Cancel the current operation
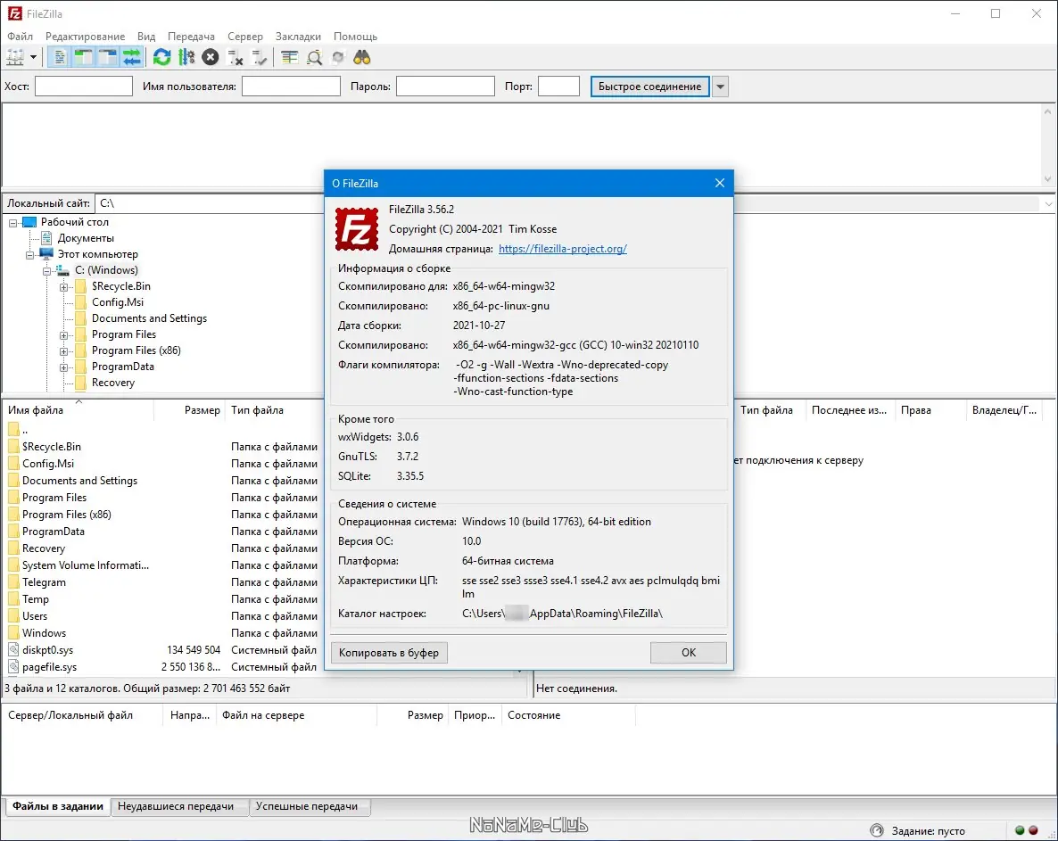This screenshot has height=841, width=1058. click(211, 57)
